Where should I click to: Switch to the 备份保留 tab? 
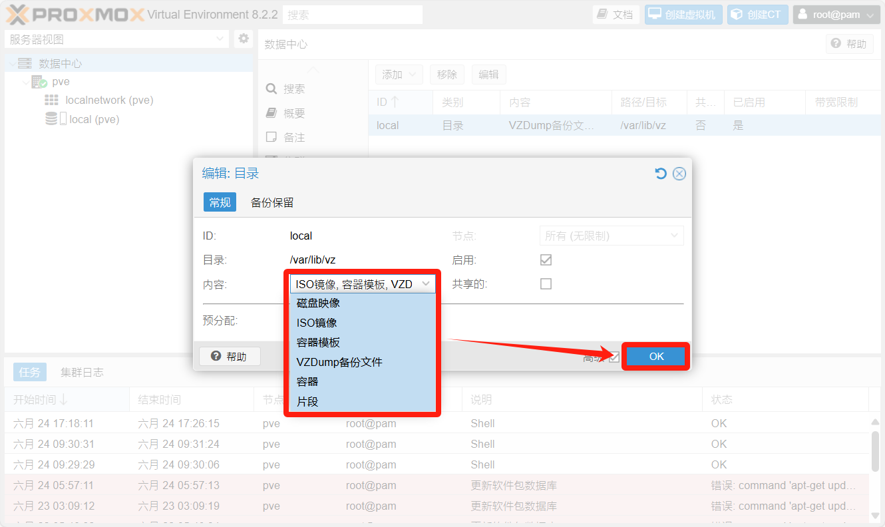tap(271, 203)
